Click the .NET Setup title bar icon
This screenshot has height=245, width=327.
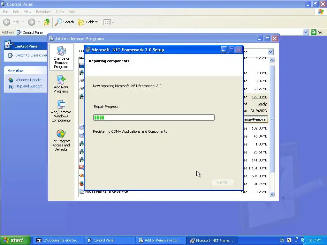[x=88, y=49]
